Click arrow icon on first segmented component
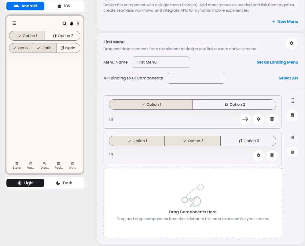Viewport: 305px width, 246px height. click(x=245, y=119)
